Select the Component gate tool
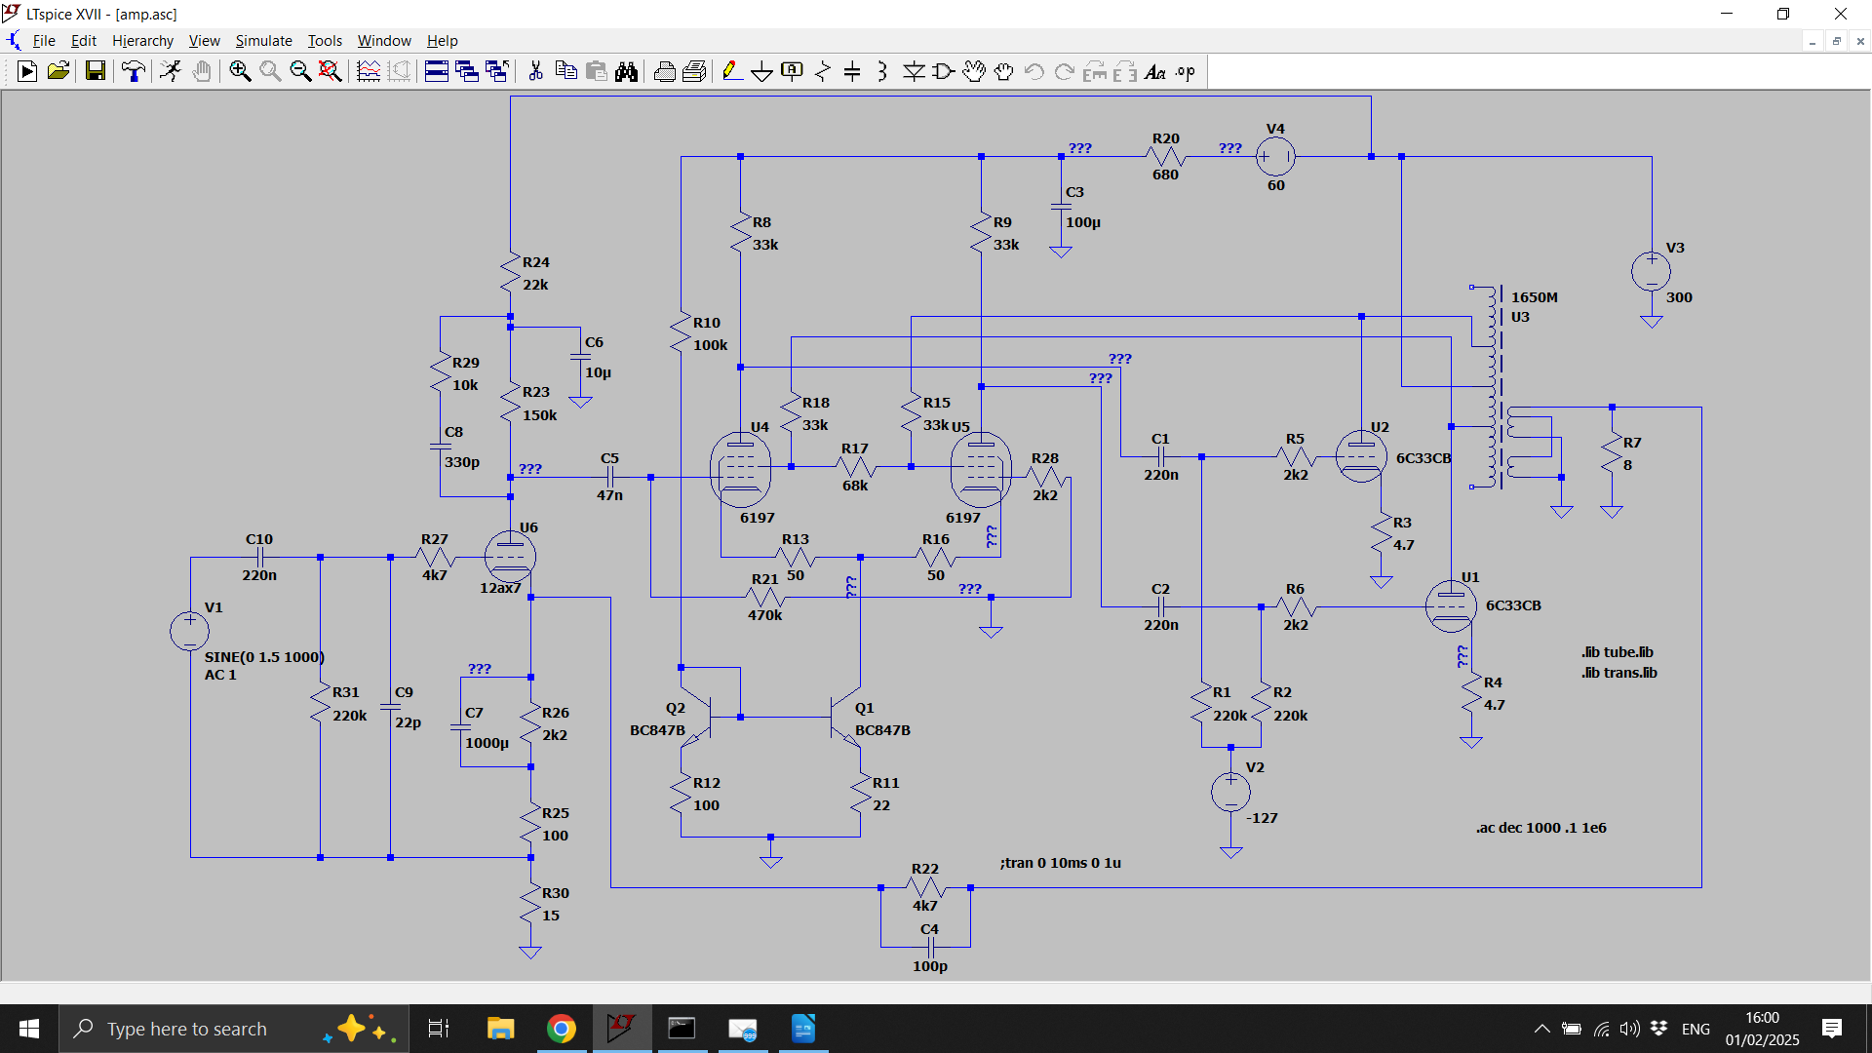The image size is (1872, 1053). click(944, 71)
